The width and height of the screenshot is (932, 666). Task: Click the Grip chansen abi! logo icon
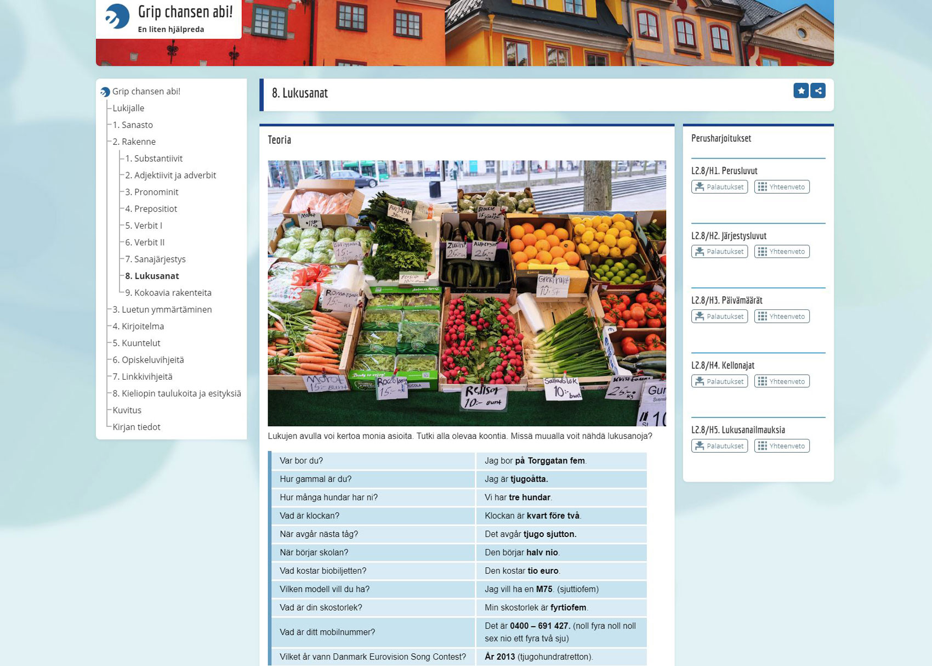[117, 16]
